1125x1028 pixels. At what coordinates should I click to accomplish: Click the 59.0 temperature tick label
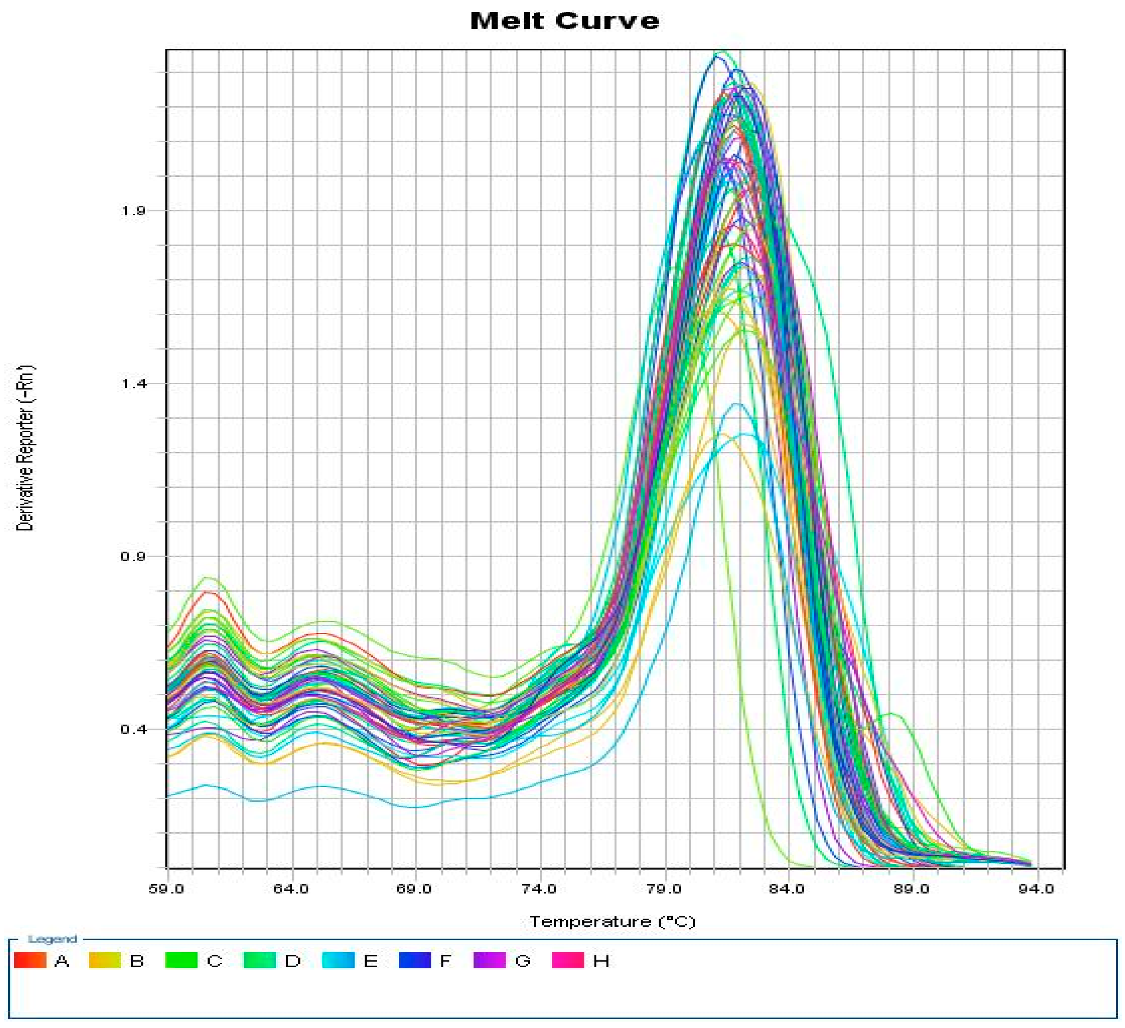tap(167, 889)
